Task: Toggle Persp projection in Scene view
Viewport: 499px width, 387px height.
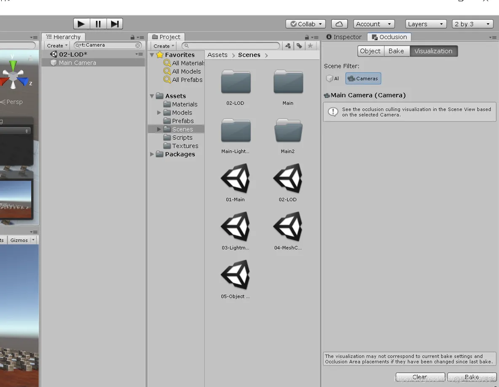Action: coord(12,102)
